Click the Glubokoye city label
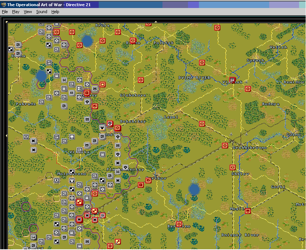This screenshot has height=250, width=306. pos(133,95)
